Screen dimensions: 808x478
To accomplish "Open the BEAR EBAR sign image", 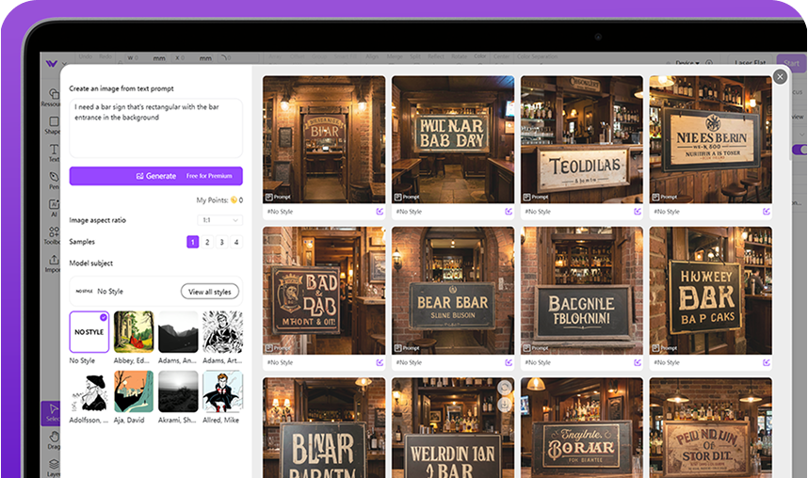I will point(453,291).
